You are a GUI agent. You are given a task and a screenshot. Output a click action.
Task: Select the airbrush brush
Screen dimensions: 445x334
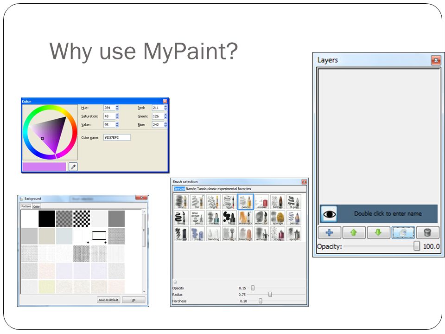pyautogui.click(x=261, y=234)
